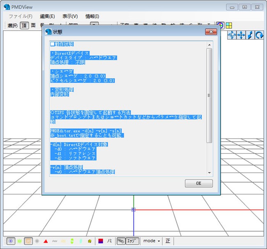Maximize the PMDView window

tap(244, 7)
